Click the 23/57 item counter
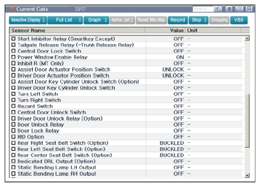Viewport: 260px width, 187px height. point(80,9)
